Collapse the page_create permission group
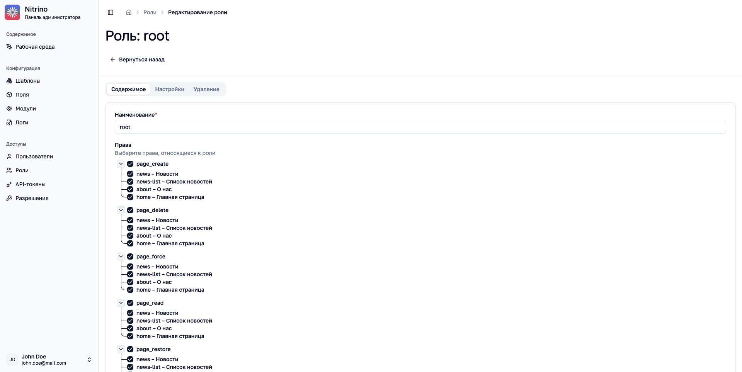 pyautogui.click(x=121, y=164)
